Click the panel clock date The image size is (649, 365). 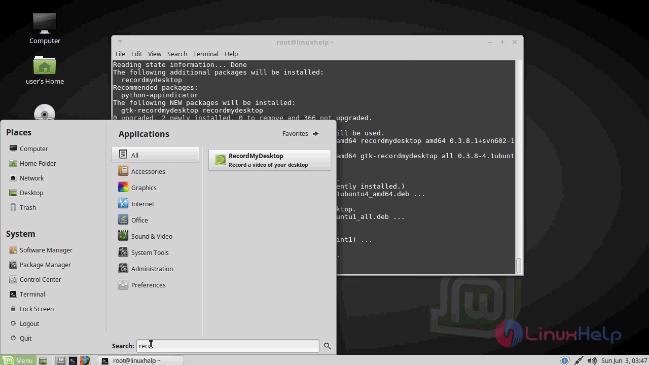tap(624, 360)
